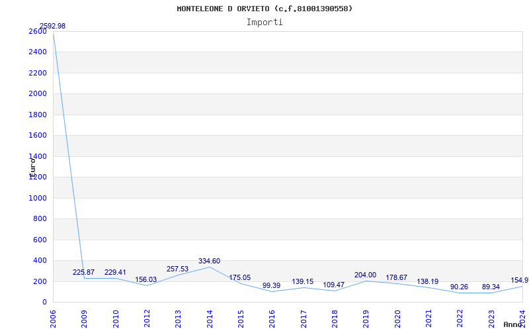529x331 pixels.
Task: Click the 2012 year axis label
Action: (147, 319)
